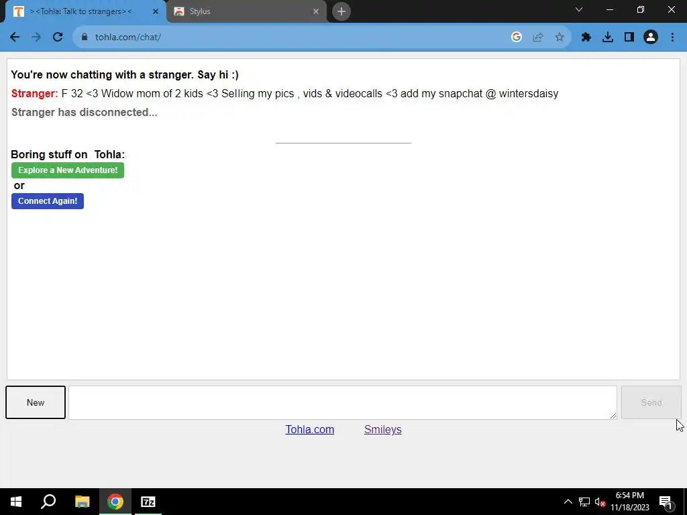This screenshot has width=687, height=515.
Task: Show hidden system tray icons
Action: (568, 502)
